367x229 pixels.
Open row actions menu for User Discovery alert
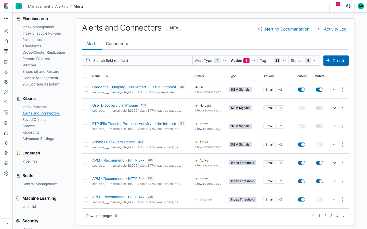tap(343, 108)
